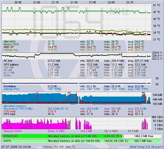This screenshot has height=149, width=164.
Task: Click the Vcore voltage label
Action: click(x=7, y=75)
